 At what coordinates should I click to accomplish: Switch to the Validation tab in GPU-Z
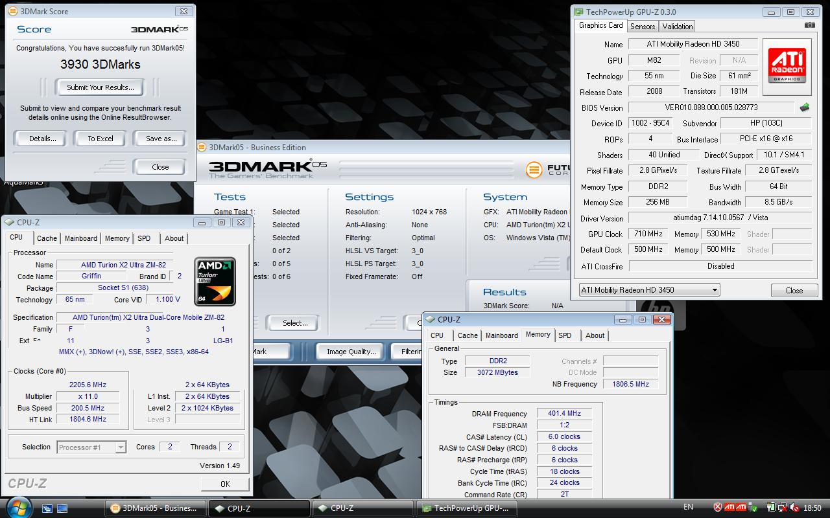pos(677,26)
